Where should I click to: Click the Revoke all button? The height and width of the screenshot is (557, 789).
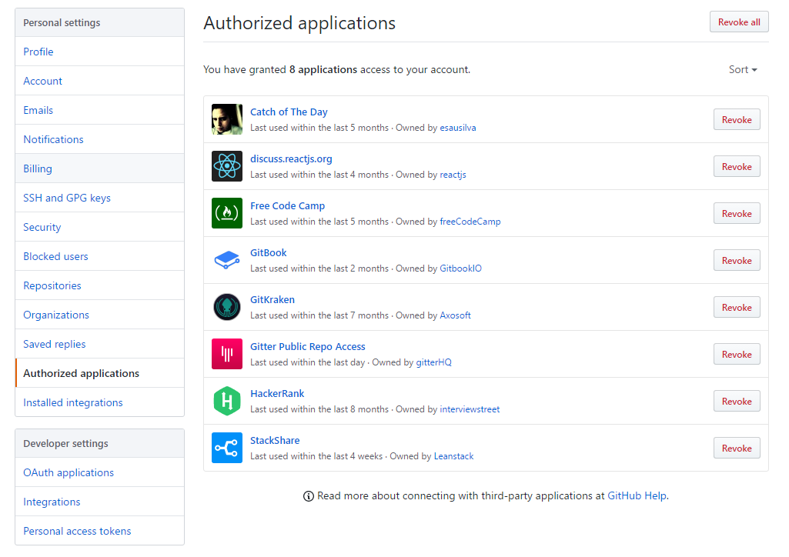tap(738, 22)
